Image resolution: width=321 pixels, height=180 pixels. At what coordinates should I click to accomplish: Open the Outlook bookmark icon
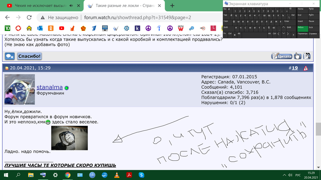click(x=40, y=28)
